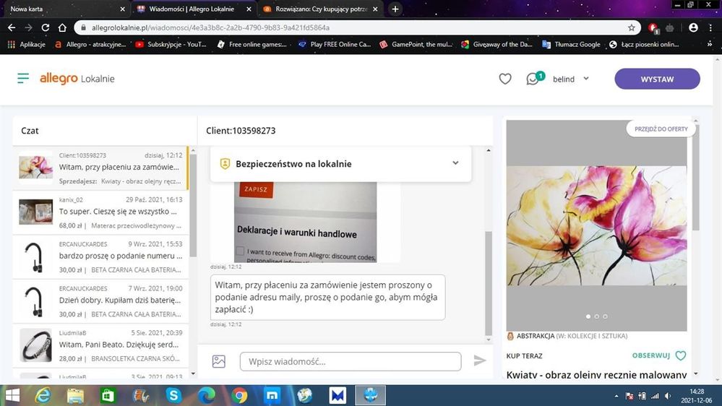Click the Wpisz wiadomość input field
This screenshot has height=406, width=722.
[x=351, y=361]
